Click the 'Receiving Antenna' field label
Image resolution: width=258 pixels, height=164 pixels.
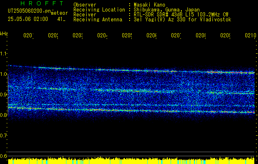click(x=98, y=20)
